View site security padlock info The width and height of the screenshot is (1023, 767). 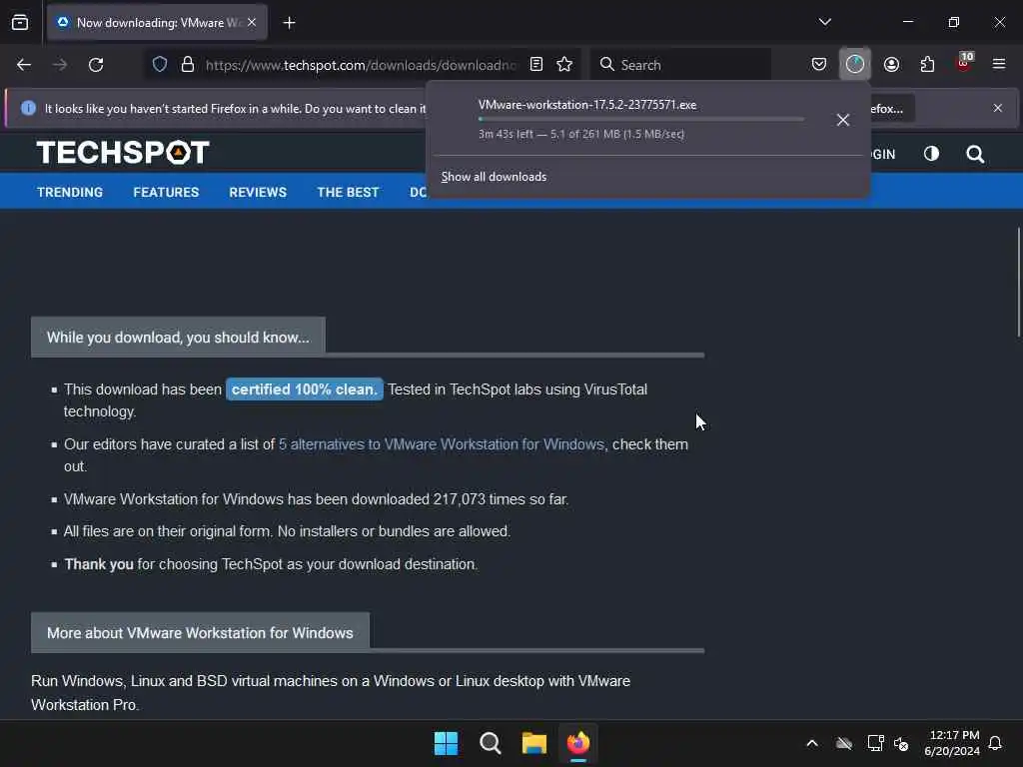coord(188,65)
